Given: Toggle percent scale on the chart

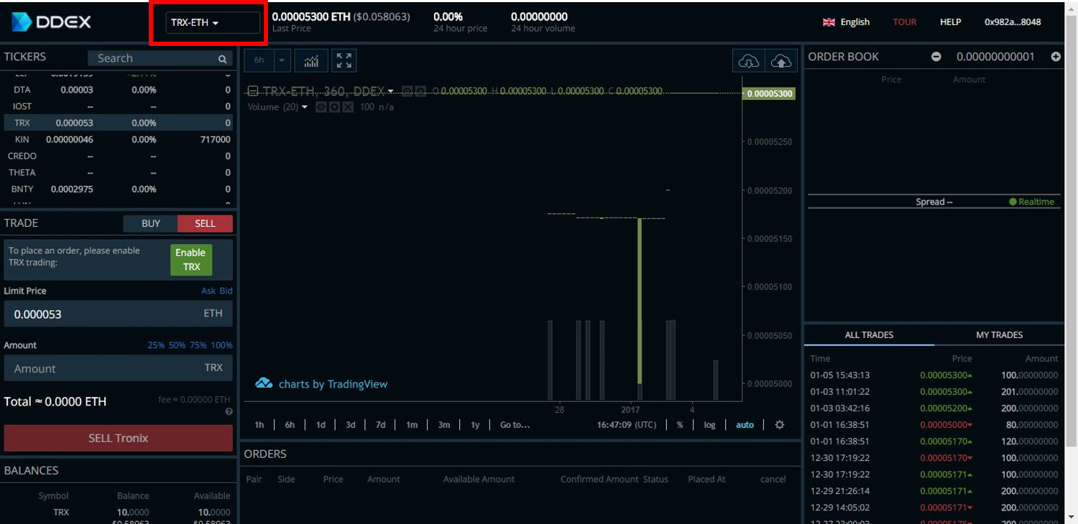Looking at the screenshot, I should 680,425.
